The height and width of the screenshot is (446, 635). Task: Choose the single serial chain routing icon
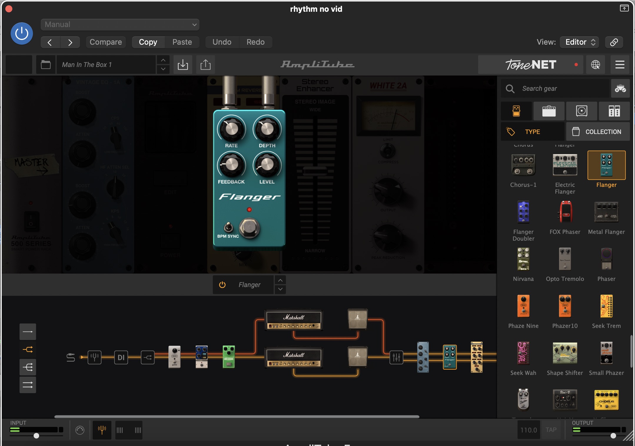(28, 332)
